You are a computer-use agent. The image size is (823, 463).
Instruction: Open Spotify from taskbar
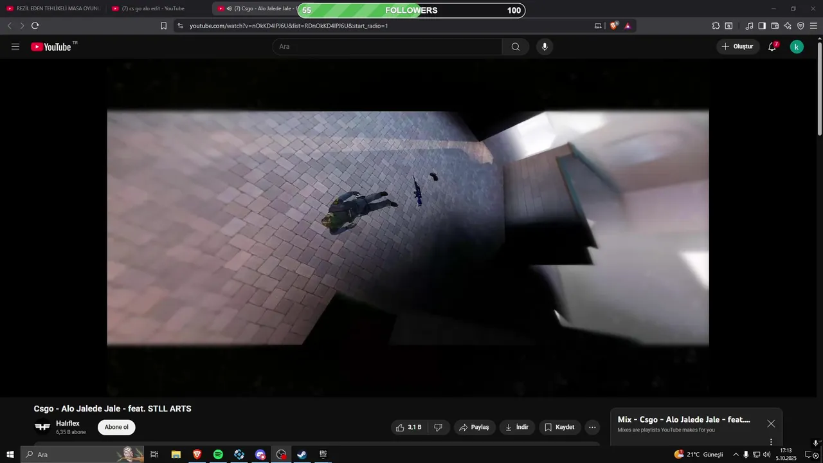pyautogui.click(x=218, y=455)
